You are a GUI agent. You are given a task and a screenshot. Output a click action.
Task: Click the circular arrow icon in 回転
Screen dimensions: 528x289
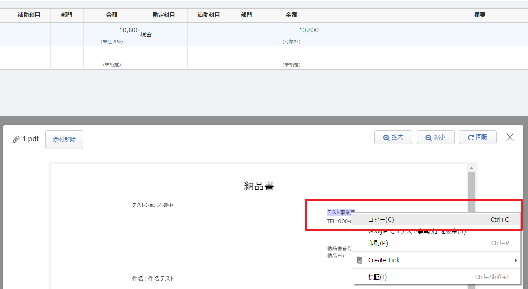(471, 138)
